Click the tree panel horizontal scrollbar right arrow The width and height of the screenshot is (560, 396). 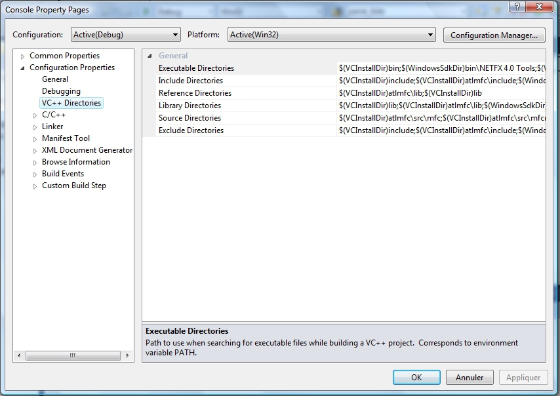click(127, 356)
